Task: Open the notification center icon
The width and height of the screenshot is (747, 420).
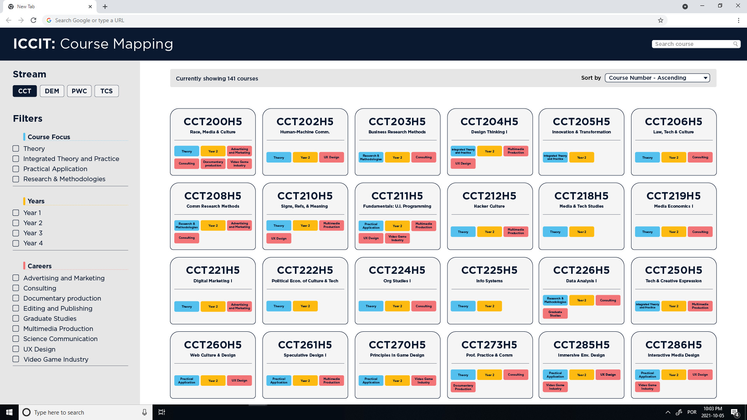Action: [734, 412]
